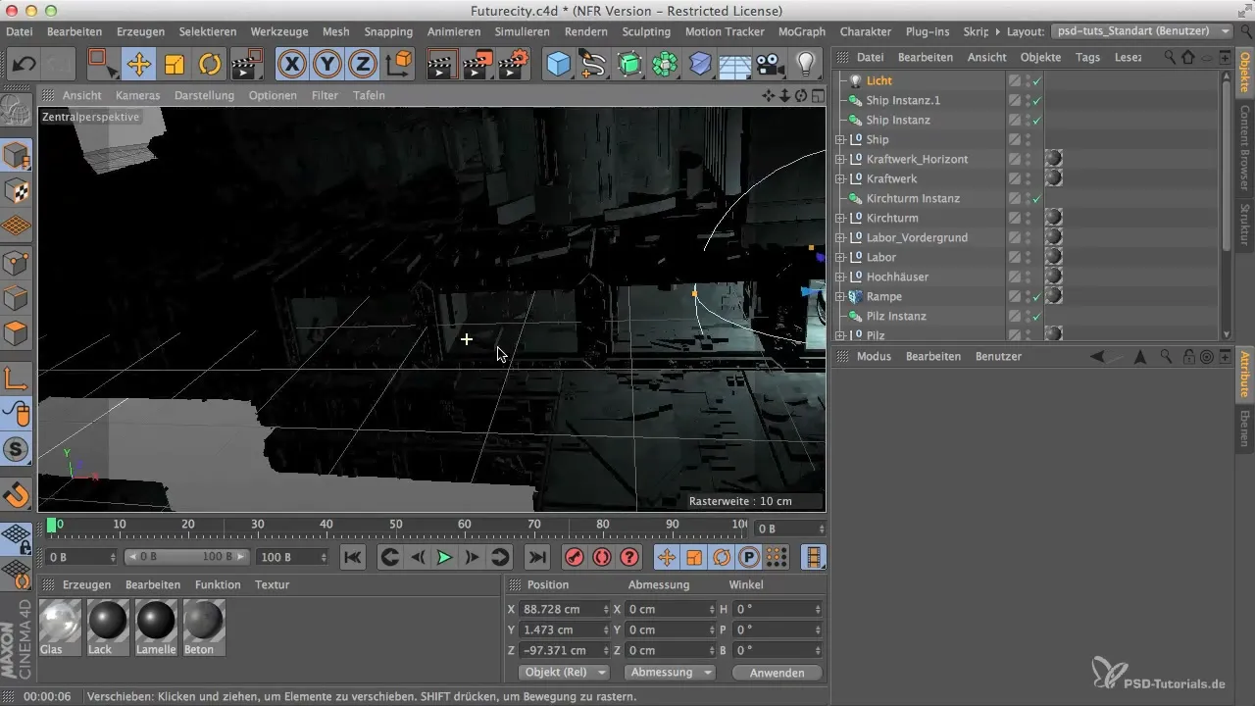Add a camera object
This screenshot has height=706, width=1255.
[772, 66]
